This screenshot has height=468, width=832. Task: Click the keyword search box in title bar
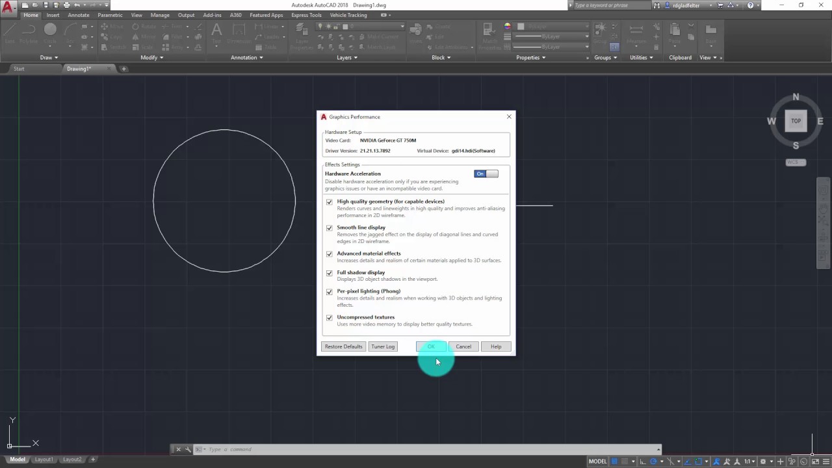[x=612, y=5]
